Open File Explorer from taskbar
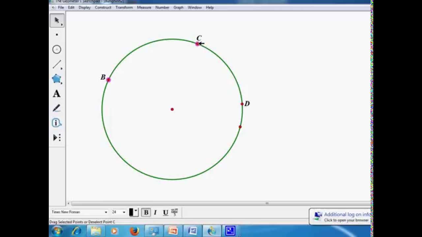Viewport: 422px width, 237px height. [96, 231]
